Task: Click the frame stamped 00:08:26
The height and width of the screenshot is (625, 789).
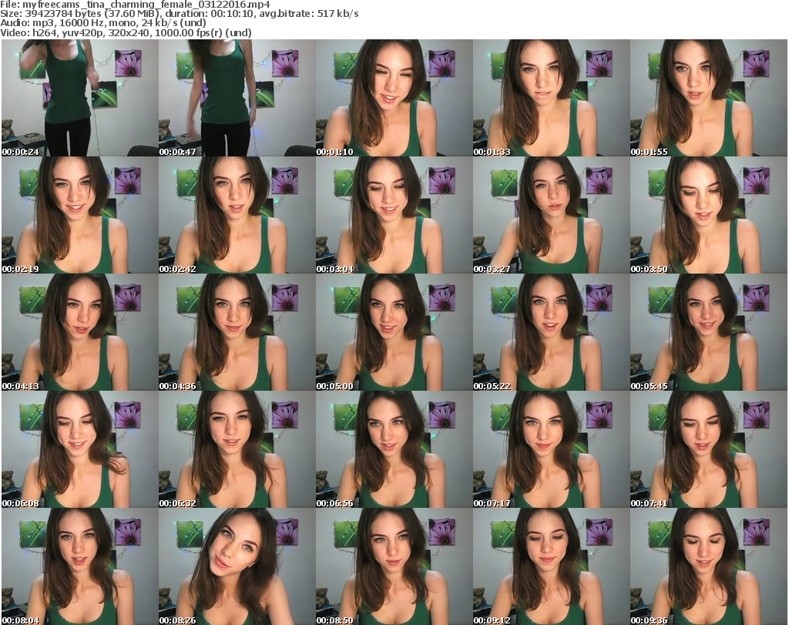Action: point(237,566)
